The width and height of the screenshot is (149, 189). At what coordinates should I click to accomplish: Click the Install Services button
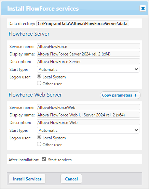click(x=27, y=179)
